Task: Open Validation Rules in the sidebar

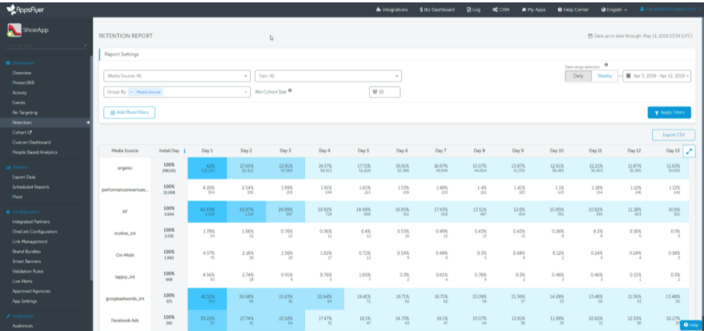Action: click(28, 271)
